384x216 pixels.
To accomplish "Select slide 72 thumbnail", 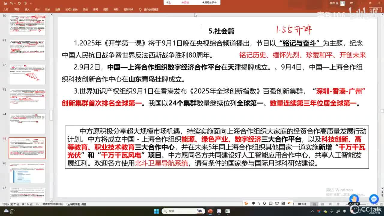I will [x=27, y=74].
